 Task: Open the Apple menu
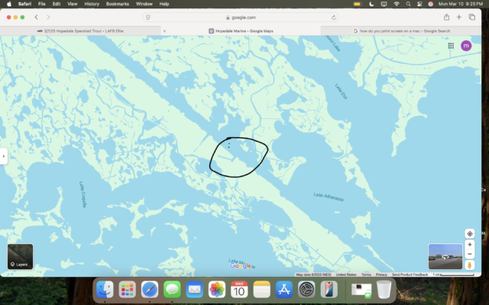[x=8, y=4]
